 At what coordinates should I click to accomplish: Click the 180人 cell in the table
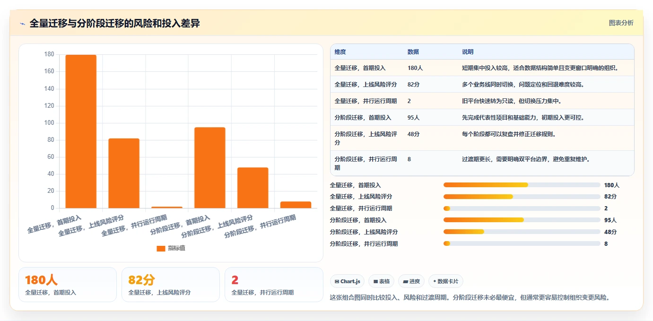tap(415, 68)
